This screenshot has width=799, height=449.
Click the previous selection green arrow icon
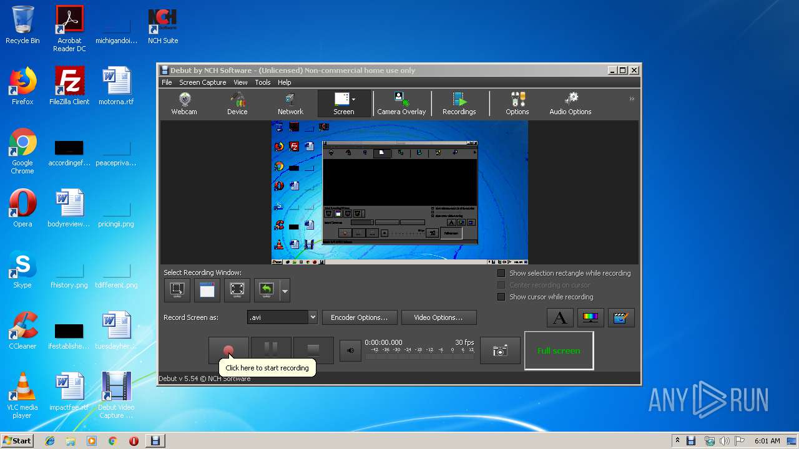coord(267,290)
